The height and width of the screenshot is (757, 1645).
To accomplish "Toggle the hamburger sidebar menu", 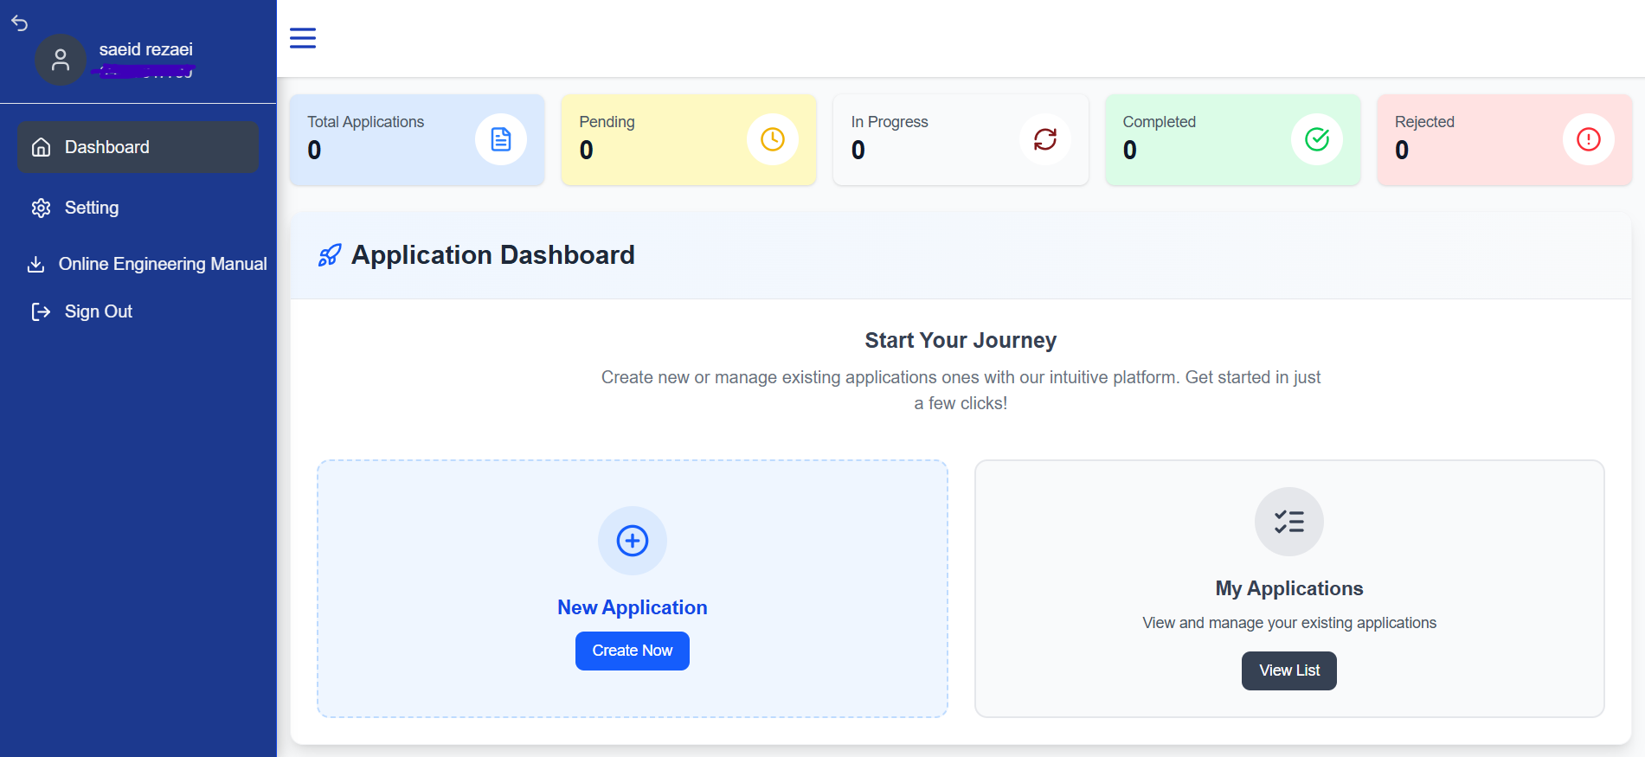I will (303, 38).
